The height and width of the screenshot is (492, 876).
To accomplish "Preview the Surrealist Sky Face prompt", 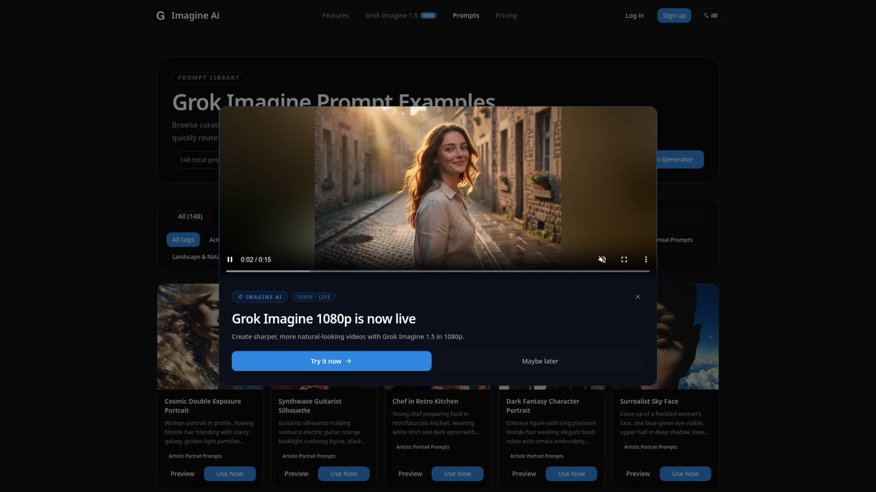I will pos(638,474).
